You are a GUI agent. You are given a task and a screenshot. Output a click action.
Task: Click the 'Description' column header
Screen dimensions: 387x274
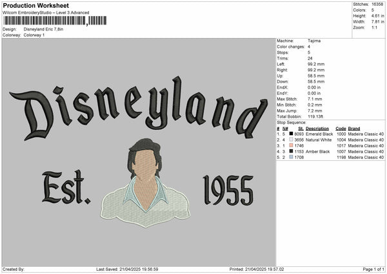point(317,129)
